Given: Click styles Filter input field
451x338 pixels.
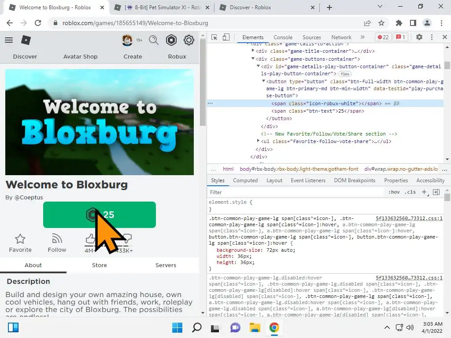Looking at the screenshot, I should pos(296,192).
